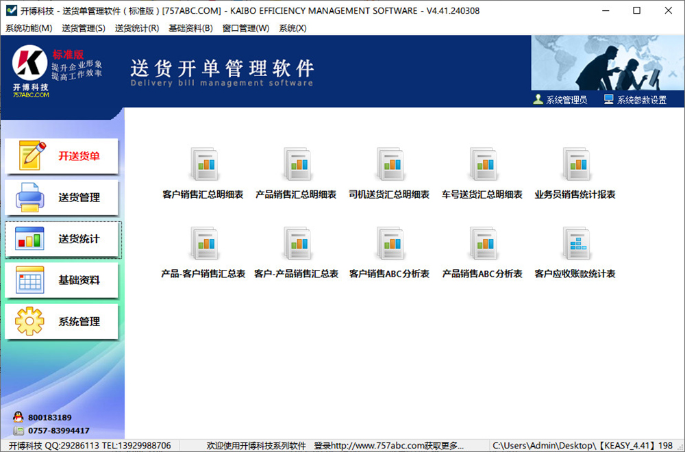This screenshot has width=685, height=452.
Task: Click the gear icon for 系统管理
Action: tap(29, 321)
